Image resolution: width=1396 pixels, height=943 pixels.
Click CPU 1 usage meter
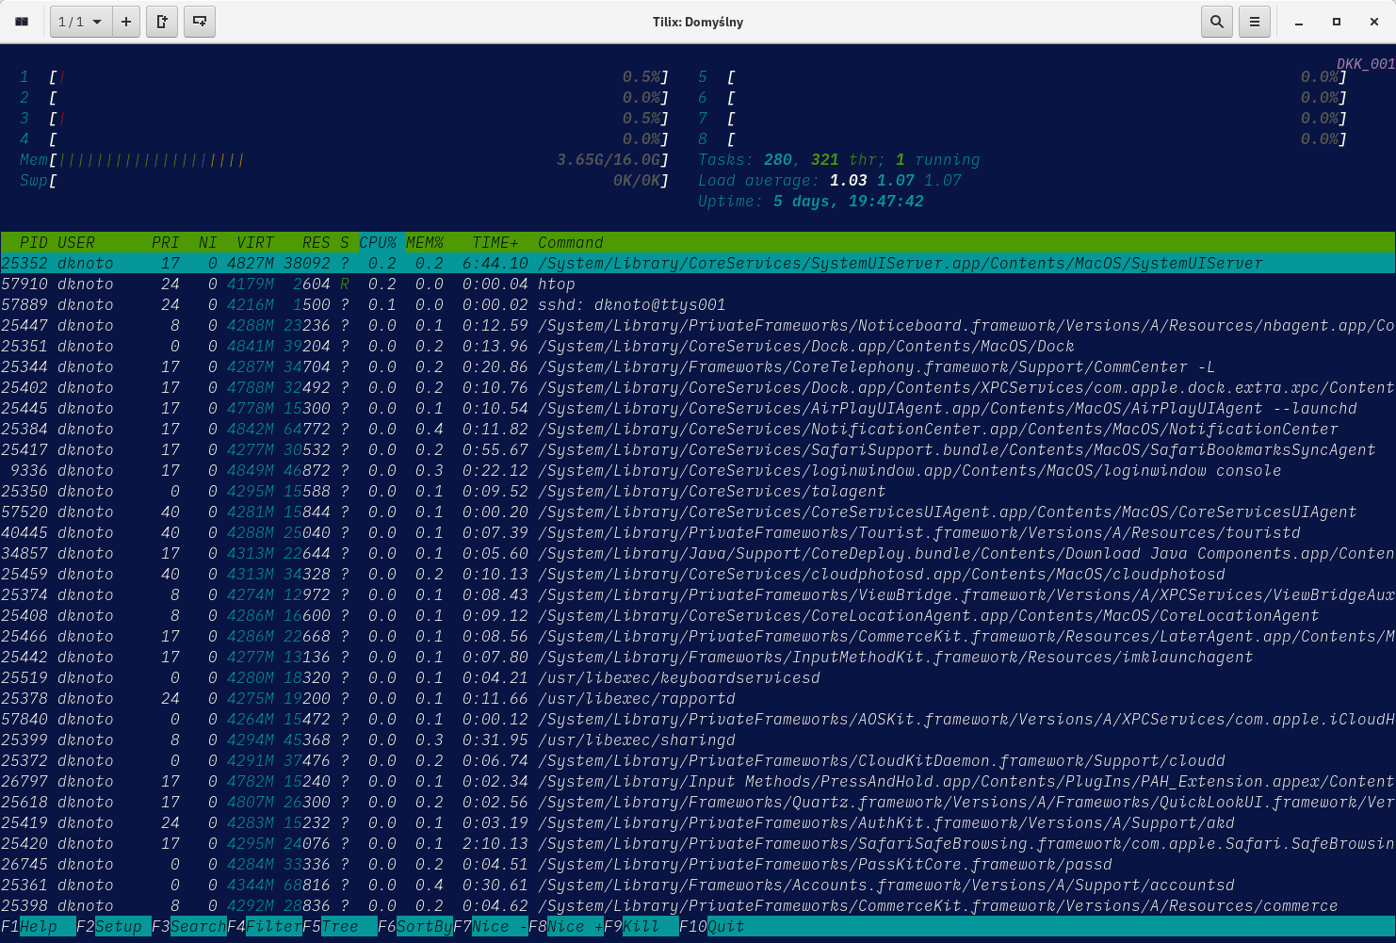coord(345,76)
